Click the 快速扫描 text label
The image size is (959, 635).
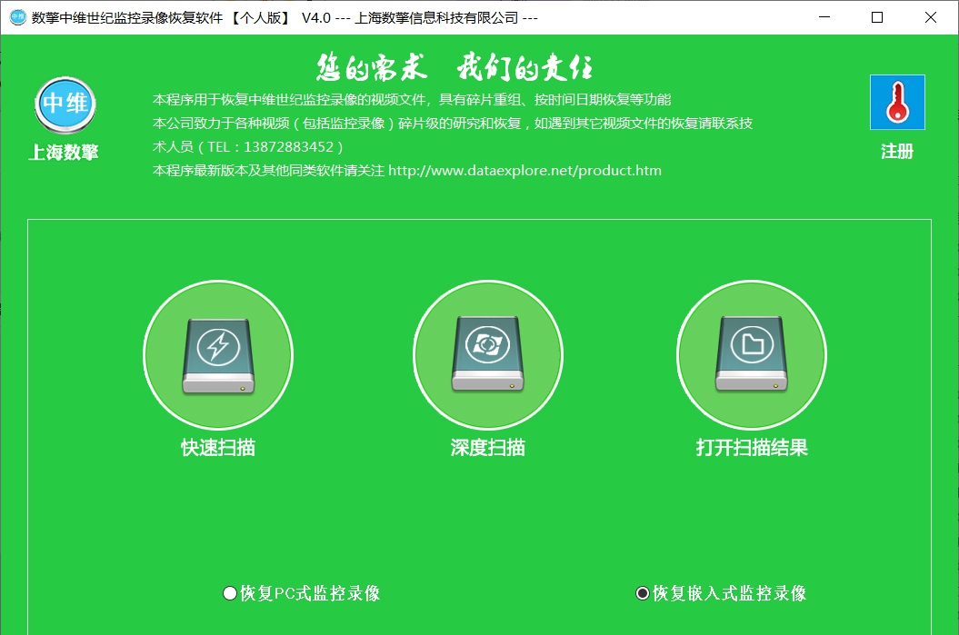pyautogui.click(x=217, y=445)
